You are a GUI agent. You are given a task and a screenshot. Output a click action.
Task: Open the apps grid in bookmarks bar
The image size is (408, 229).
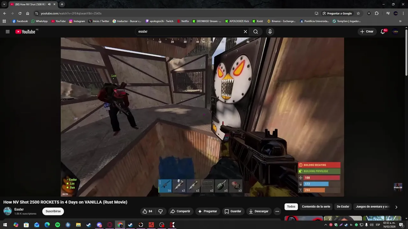point(4,21)
